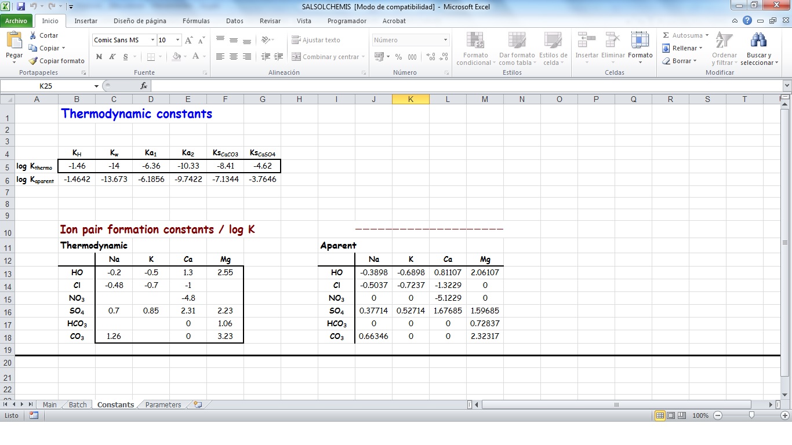Increase cell indent
The image size is (792, 445).
click(x=278, y=57)
